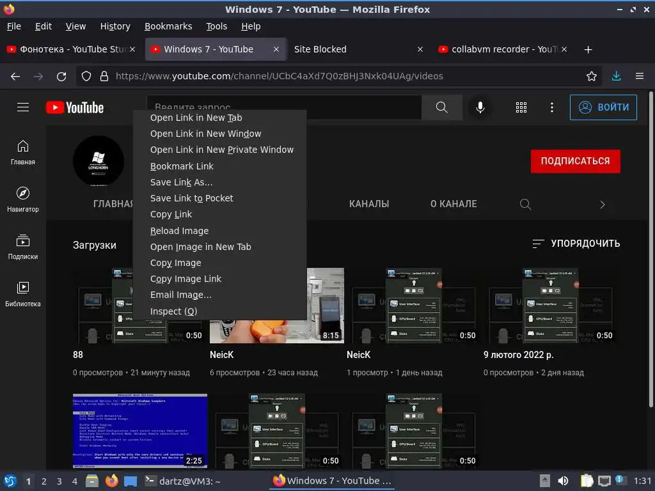Image resolution: width=655 pixels, height=491 pixels.
Task: Open Главная in the sidebar
Action: (x=23, y=153)
